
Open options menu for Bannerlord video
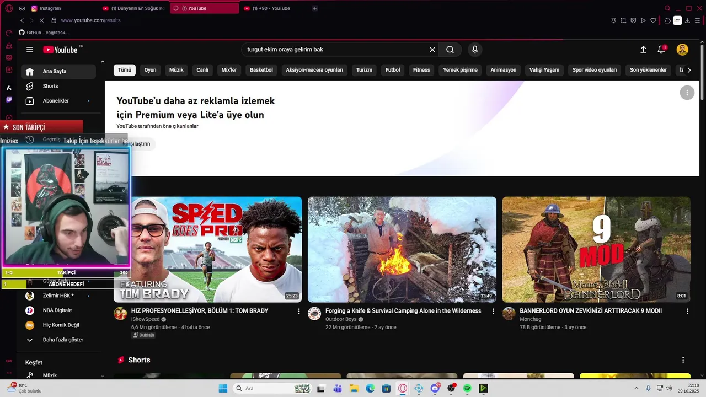[687, 312]
